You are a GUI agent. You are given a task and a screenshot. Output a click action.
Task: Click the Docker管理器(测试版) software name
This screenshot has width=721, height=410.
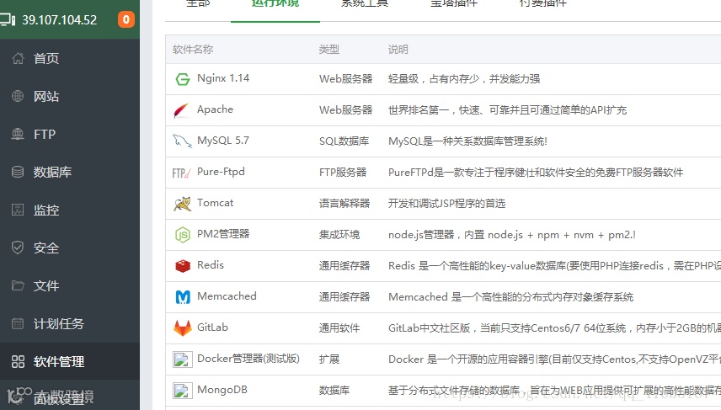tap(248, 359)
